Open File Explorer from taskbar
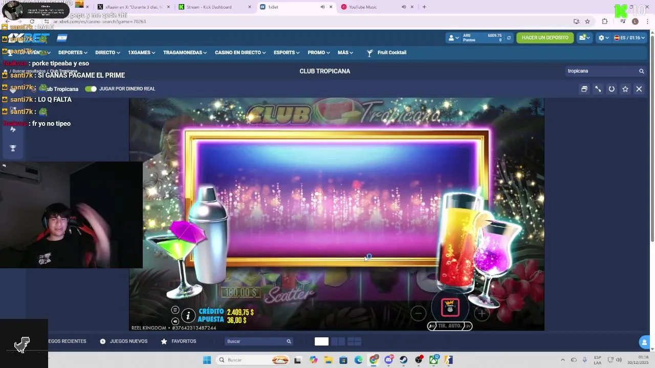The height and width of the screenshot is (368, 655). (x=328, y=360)
